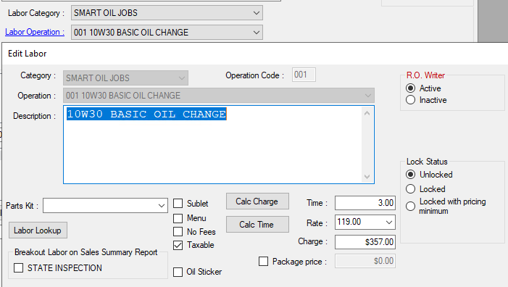
Task: Click the Description scrollbar up arrow
Action: click(x=367, y=113)
